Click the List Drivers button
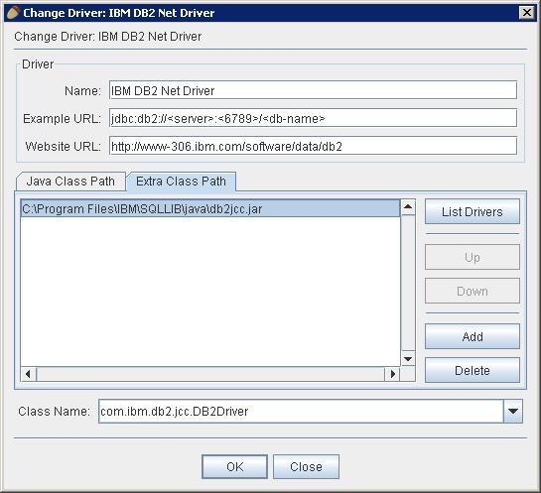 pos(472,211)
